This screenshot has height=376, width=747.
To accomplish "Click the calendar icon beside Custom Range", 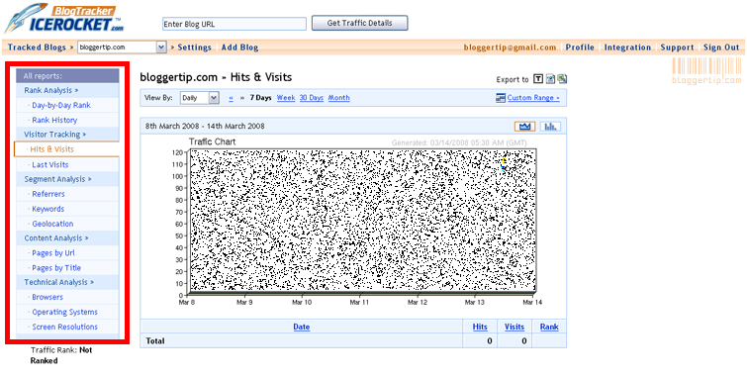I will click(x=501, y=98).
